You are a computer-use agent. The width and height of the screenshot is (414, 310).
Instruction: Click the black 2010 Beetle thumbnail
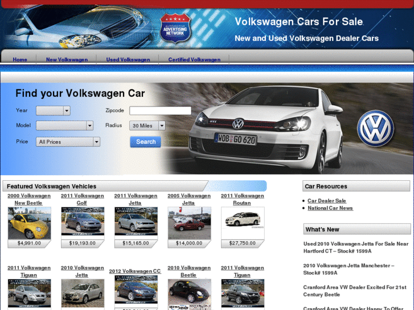click(x=189, y=295)
